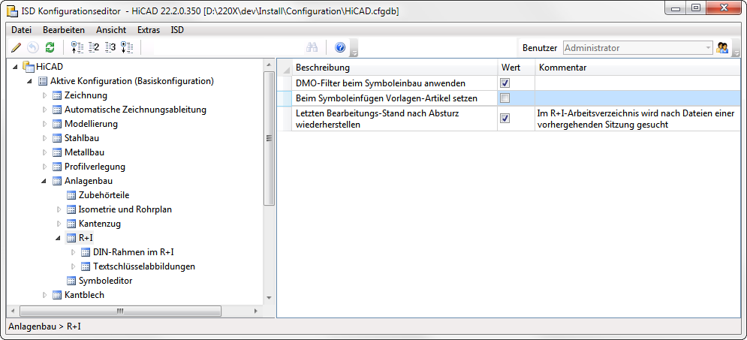
Task: Open the Datei menu
Action: 22,30
